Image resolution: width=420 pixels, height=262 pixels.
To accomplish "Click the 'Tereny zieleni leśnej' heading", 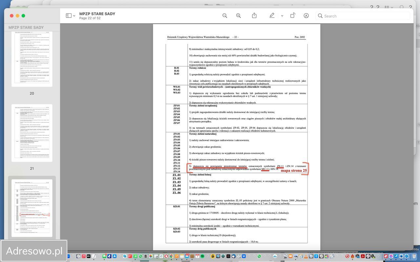I will [200, 175].
